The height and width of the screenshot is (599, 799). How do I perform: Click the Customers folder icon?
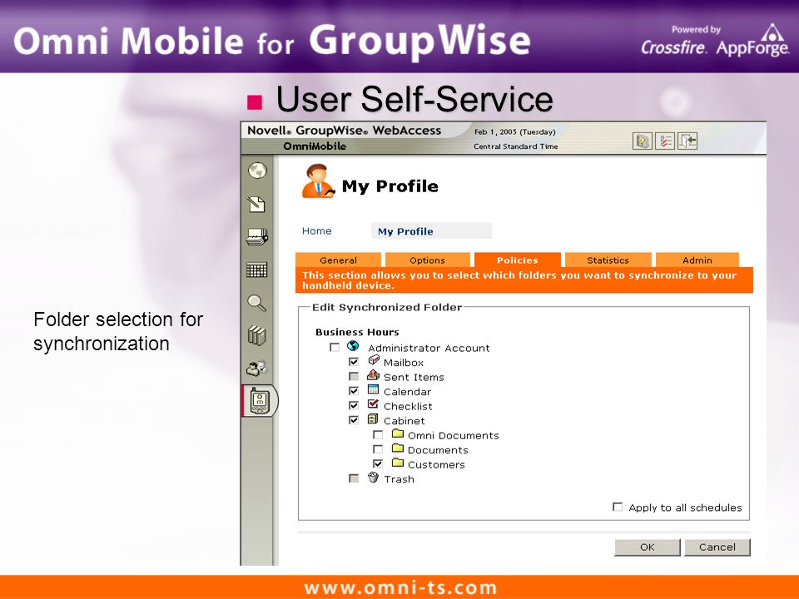398,463
